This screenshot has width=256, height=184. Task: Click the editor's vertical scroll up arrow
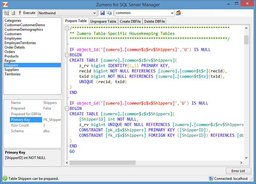(x=246, y=28)
